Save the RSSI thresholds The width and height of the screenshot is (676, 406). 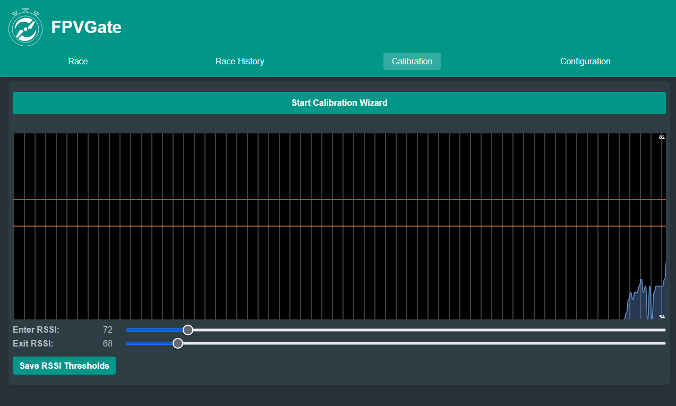(64, 366)
